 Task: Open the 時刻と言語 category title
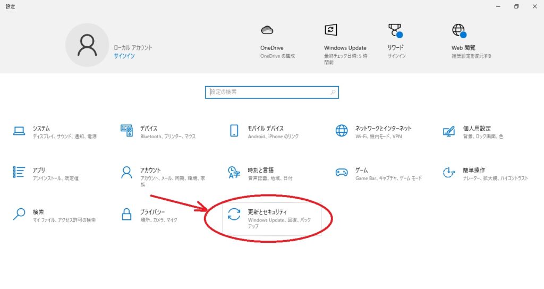click(x=260, y=170)
